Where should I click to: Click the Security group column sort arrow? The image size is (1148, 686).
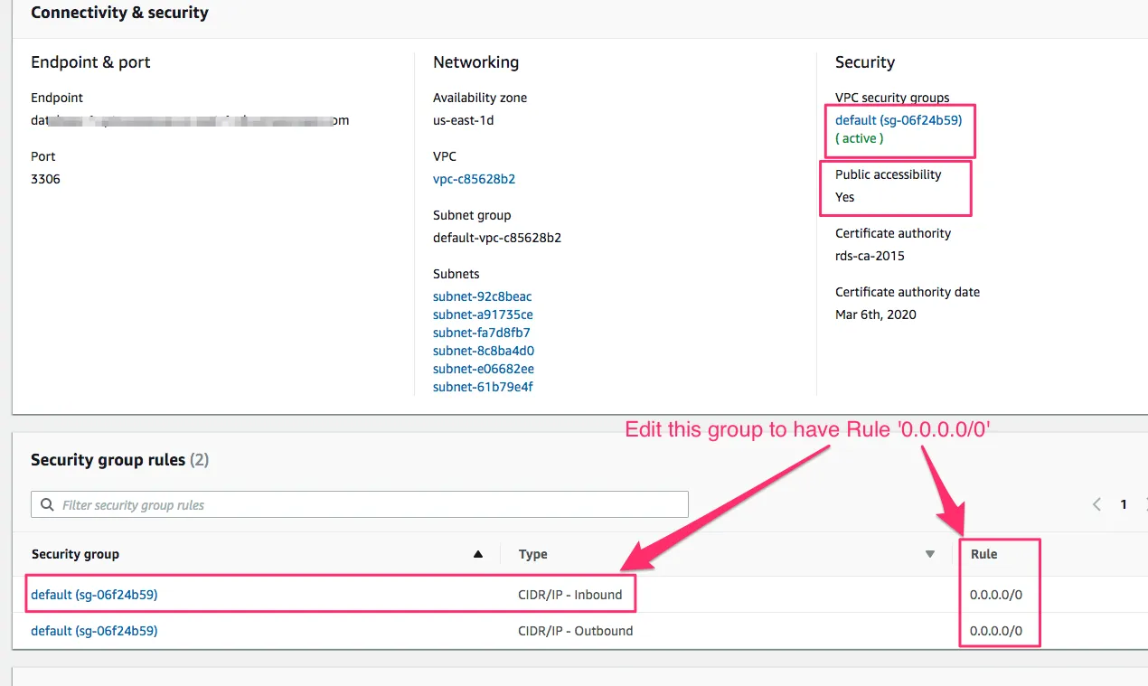tap(478, 554)
